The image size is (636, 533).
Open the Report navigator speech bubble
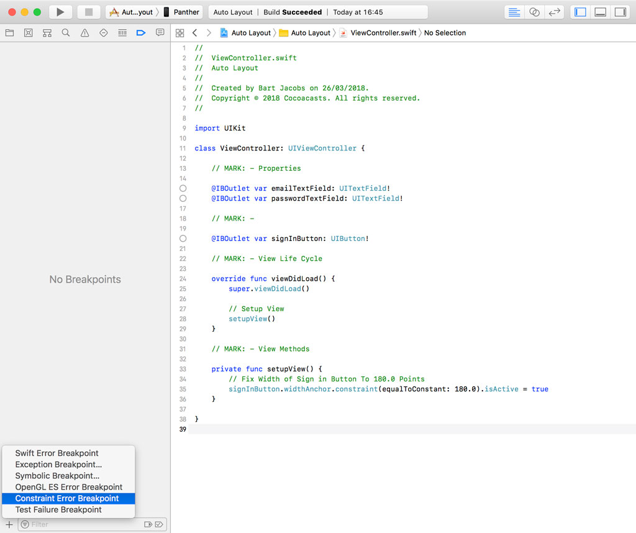click(160, 32)
